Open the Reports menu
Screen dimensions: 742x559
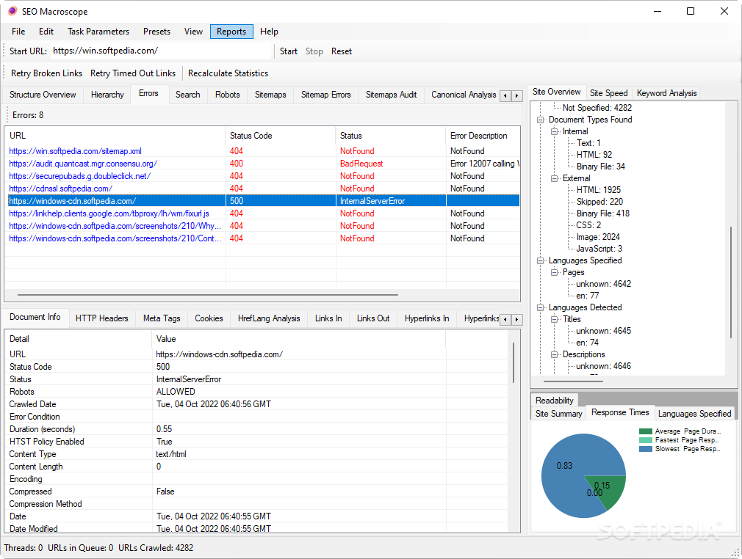tap(231, 32)
